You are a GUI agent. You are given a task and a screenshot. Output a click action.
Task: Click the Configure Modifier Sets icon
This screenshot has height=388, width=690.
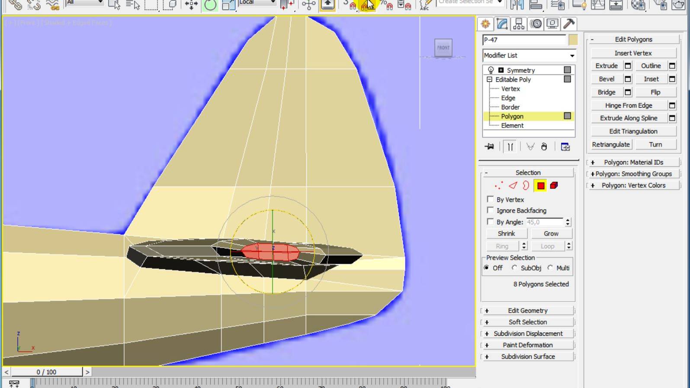[x=565, y=147]
